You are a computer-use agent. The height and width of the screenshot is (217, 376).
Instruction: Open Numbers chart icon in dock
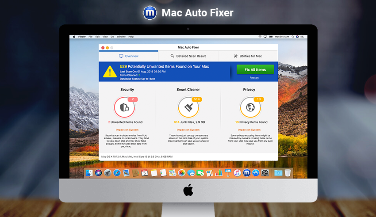219,173
